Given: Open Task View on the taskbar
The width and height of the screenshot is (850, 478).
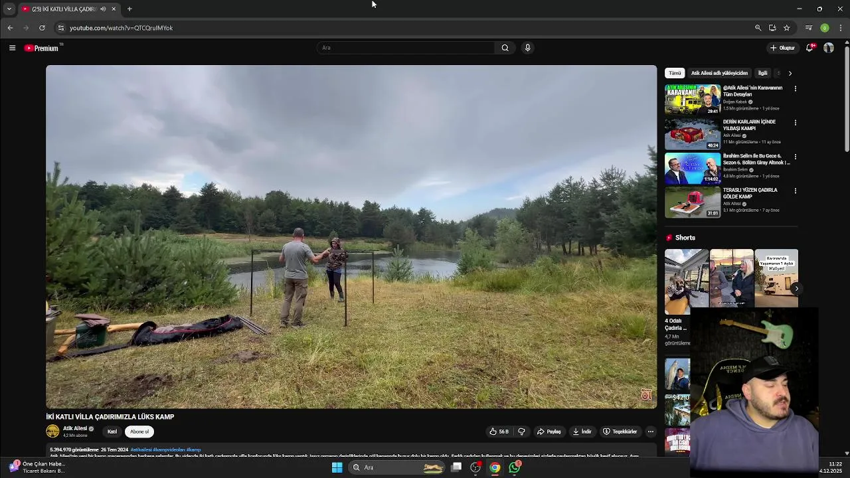Looking at the screenshot, I should [x=456, y=467].
